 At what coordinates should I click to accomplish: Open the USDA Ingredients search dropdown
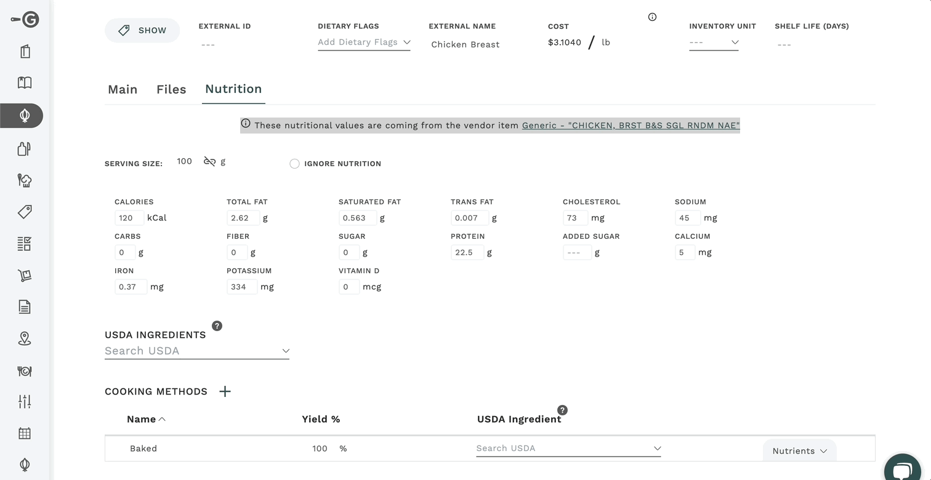point(196,351)
